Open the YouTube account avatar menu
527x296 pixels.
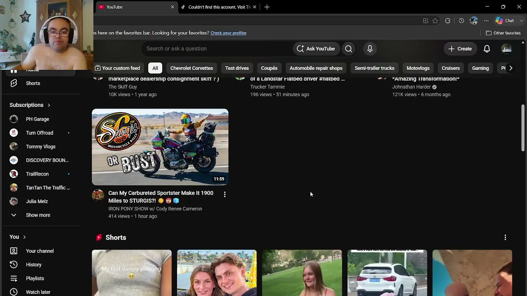(x=506, y=49)
